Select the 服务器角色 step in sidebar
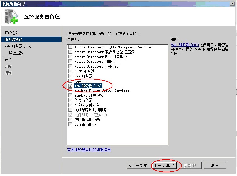Screen dimensions: 237x176 click(x=31, y=39)
